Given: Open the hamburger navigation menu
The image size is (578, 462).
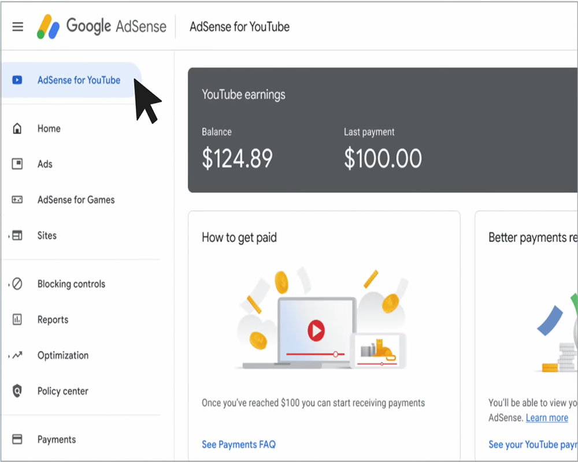Looking at the screenshot, I should (x=17, y=26).
